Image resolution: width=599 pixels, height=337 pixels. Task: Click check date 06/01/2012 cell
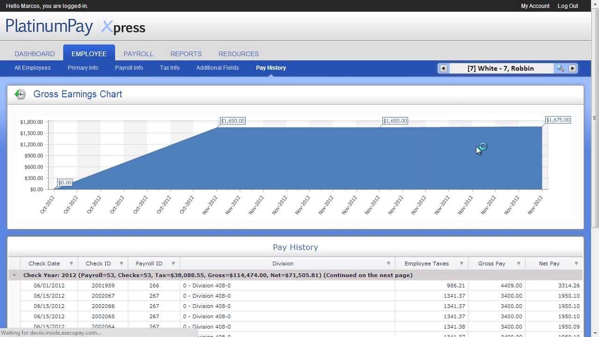49,286
